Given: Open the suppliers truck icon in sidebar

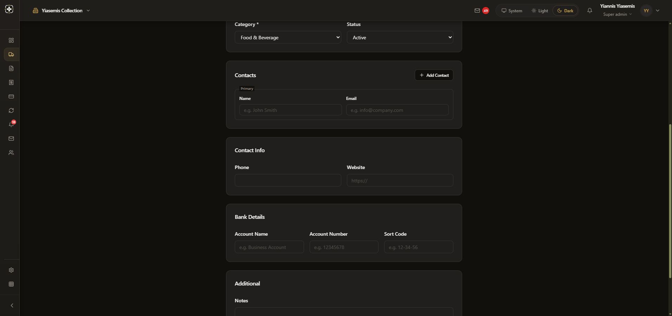Looking at the screenshot, I should click(x=11, y=54).
